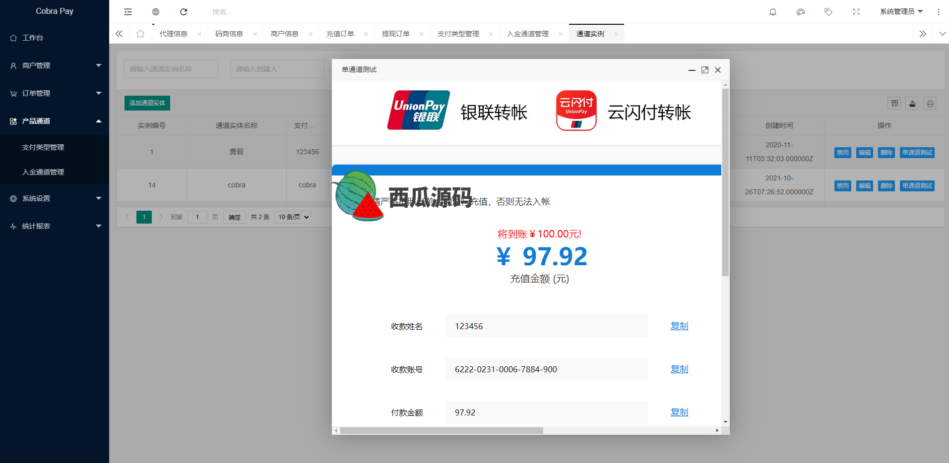The image size is (949, 463).
Task: Close the 码商信息 tab
Action: pos(255,34)
